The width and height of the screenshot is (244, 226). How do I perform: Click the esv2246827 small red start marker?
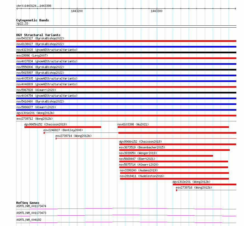click(44, 133)
